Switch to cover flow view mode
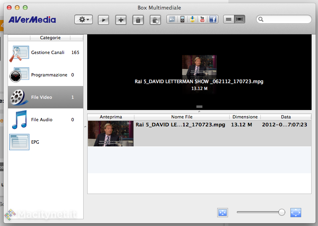 240,20
